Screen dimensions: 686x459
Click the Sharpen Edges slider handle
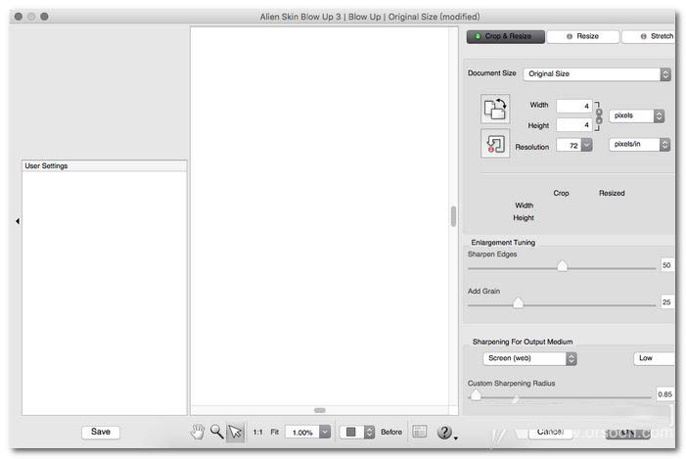pos(562,265)
